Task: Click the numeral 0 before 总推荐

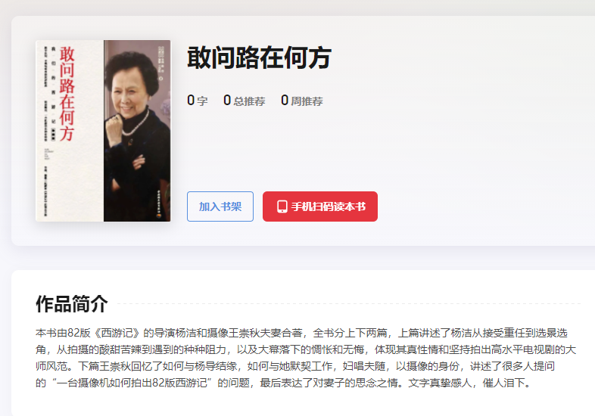Action: [227, 100]
